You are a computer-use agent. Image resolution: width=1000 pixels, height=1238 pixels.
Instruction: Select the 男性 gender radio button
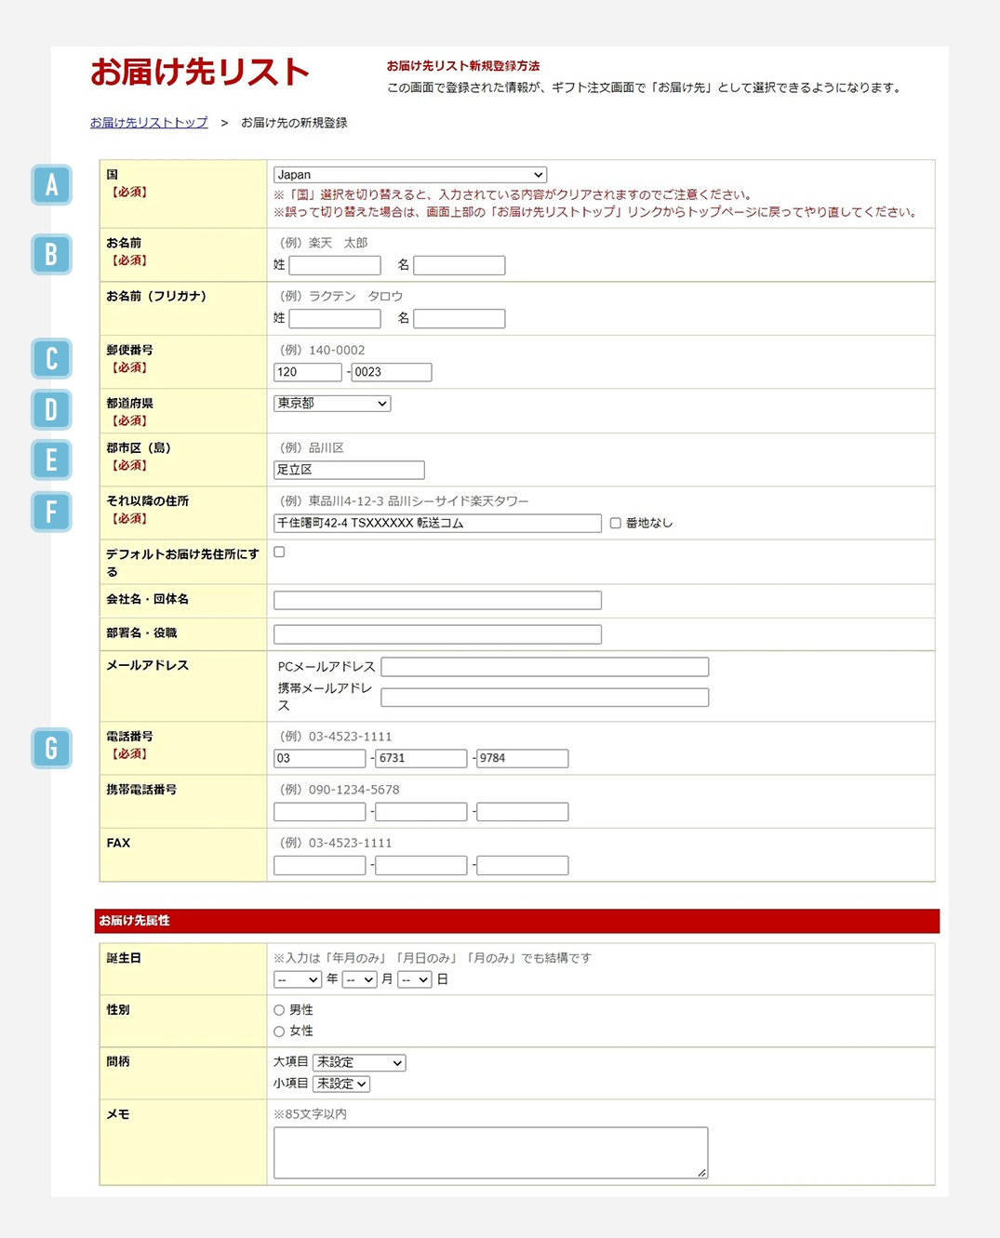click(279, 1009)
